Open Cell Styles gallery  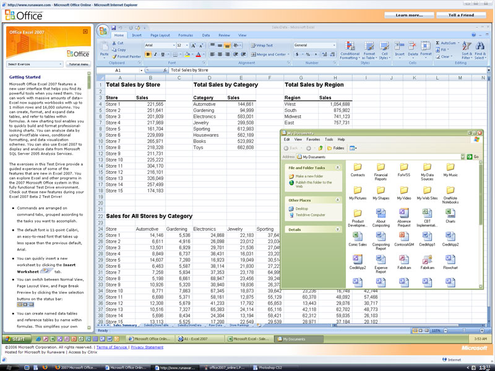tap(384, 50)
